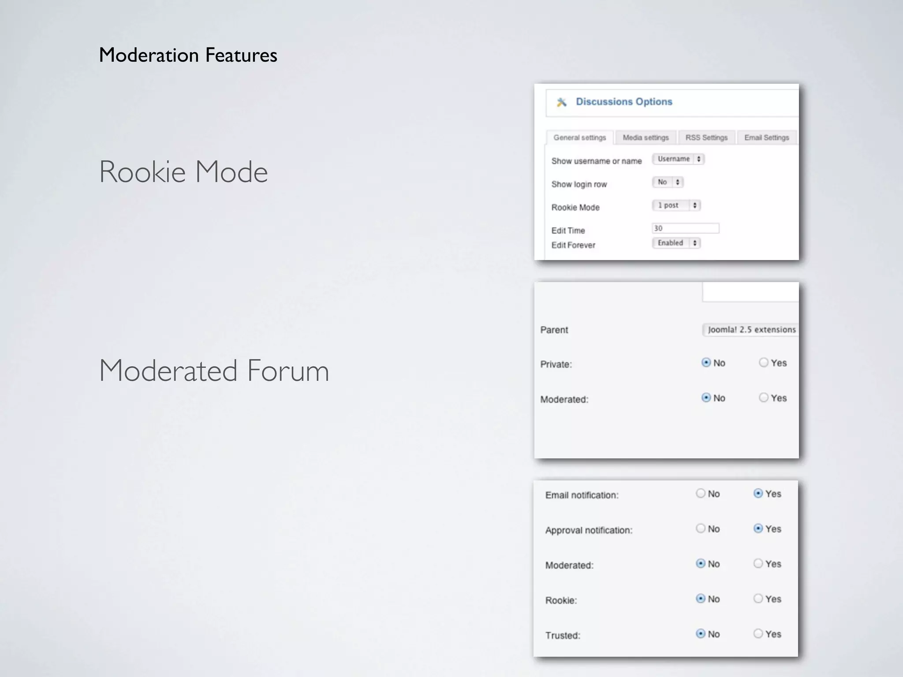Select No for Moderated in forum panel
The height and width of the screenshot is (677, 903).
(x=706, y=398)
